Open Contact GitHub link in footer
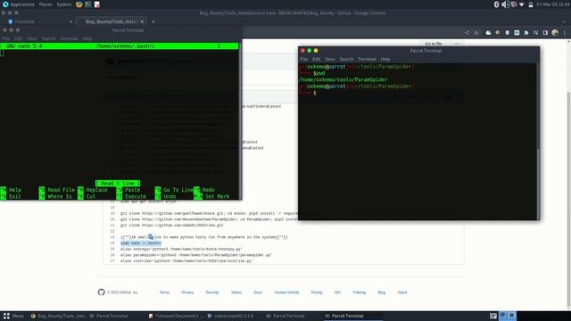This screenshot has height=321, width=571. click(286, 292)
